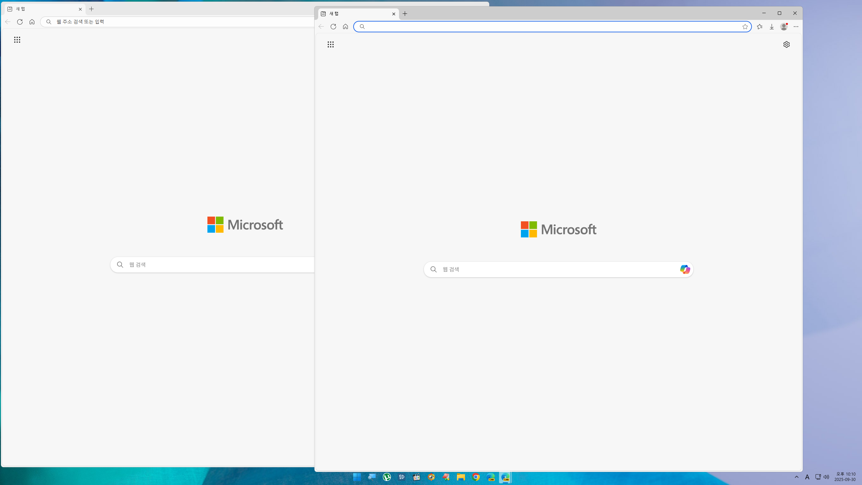Image resolution: width=862 pixels, height=485 pixels.
Task: Open the Downloads icon in Edge toolbar
Action: coord(772,27)
